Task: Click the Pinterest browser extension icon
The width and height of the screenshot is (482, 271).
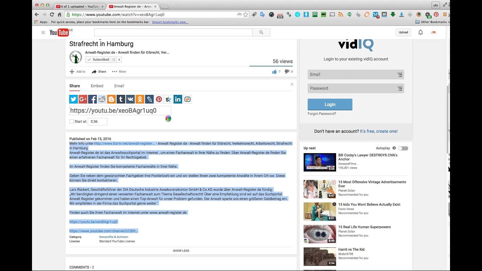Action: pos(436,15)
